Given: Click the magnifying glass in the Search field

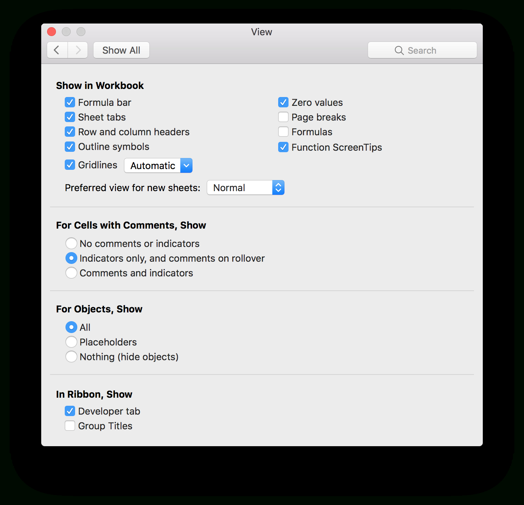Looking at the screenshot, I should tap(399, 50).
